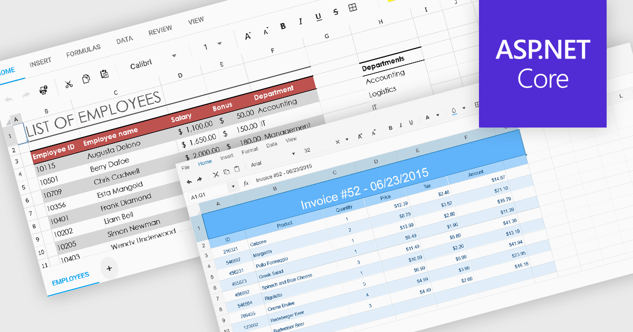Click Cut scissors icon in Employees spreadsheet
The width and height of the screenshot is (633, 332).
(69, 83)
